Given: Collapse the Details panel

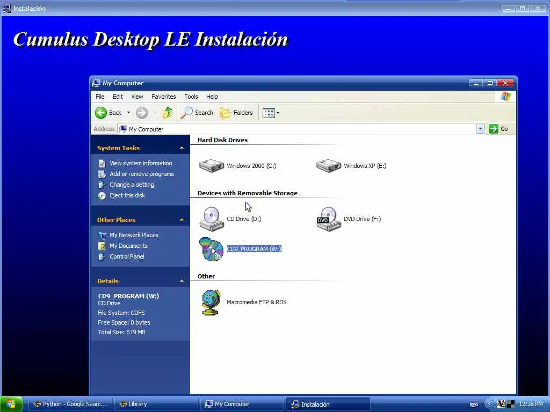Looking at the screenshot, I should click(x=182, y=281).
